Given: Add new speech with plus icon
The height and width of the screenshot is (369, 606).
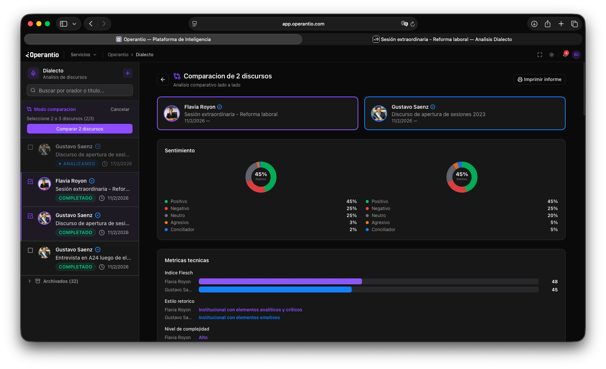Looking at the screenshot, I should pos(128,73).
